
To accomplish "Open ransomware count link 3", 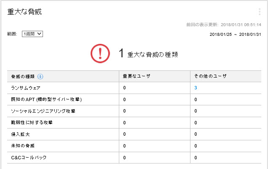I will click(x=196, y=88).
